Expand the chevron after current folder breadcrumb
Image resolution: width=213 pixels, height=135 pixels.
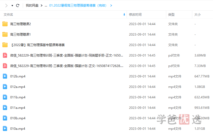pos(111,5)
